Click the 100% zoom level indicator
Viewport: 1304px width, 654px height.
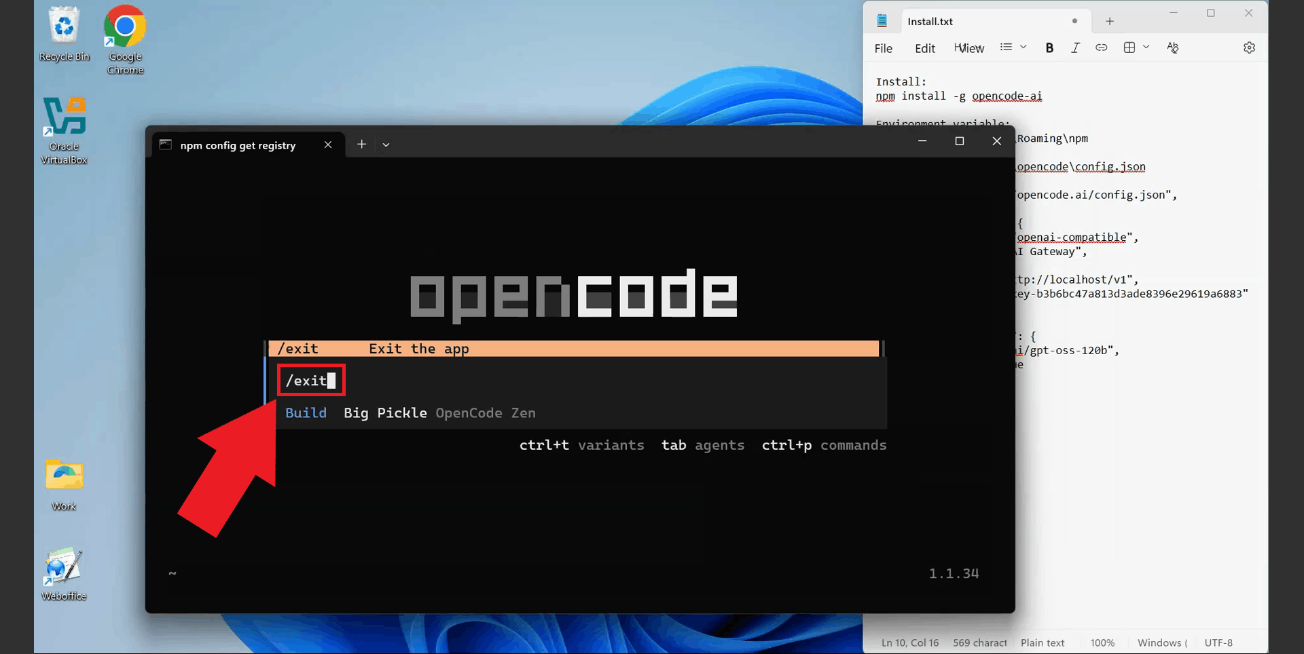click(1102, 642)
